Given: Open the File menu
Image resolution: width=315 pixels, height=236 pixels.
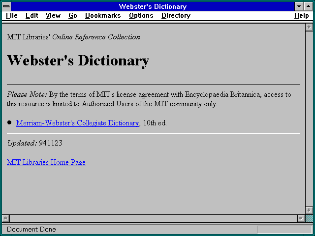Looking at the screenshot, I should coord(12,16).
